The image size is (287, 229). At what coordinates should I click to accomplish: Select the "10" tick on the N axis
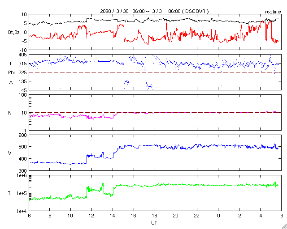(24, 113)
